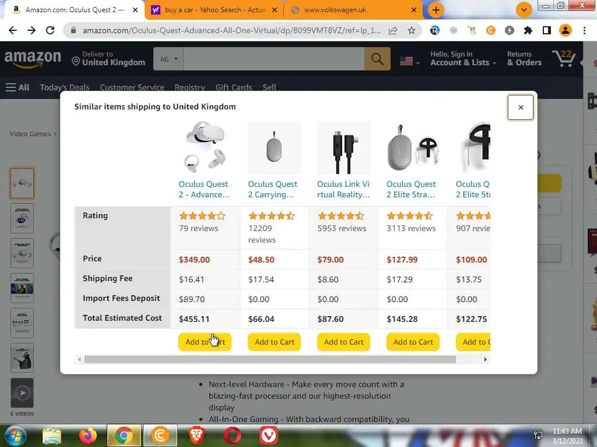Viewport: 597px width, 447px height.
Task: Reload the current page
Action: click(50, 30)
